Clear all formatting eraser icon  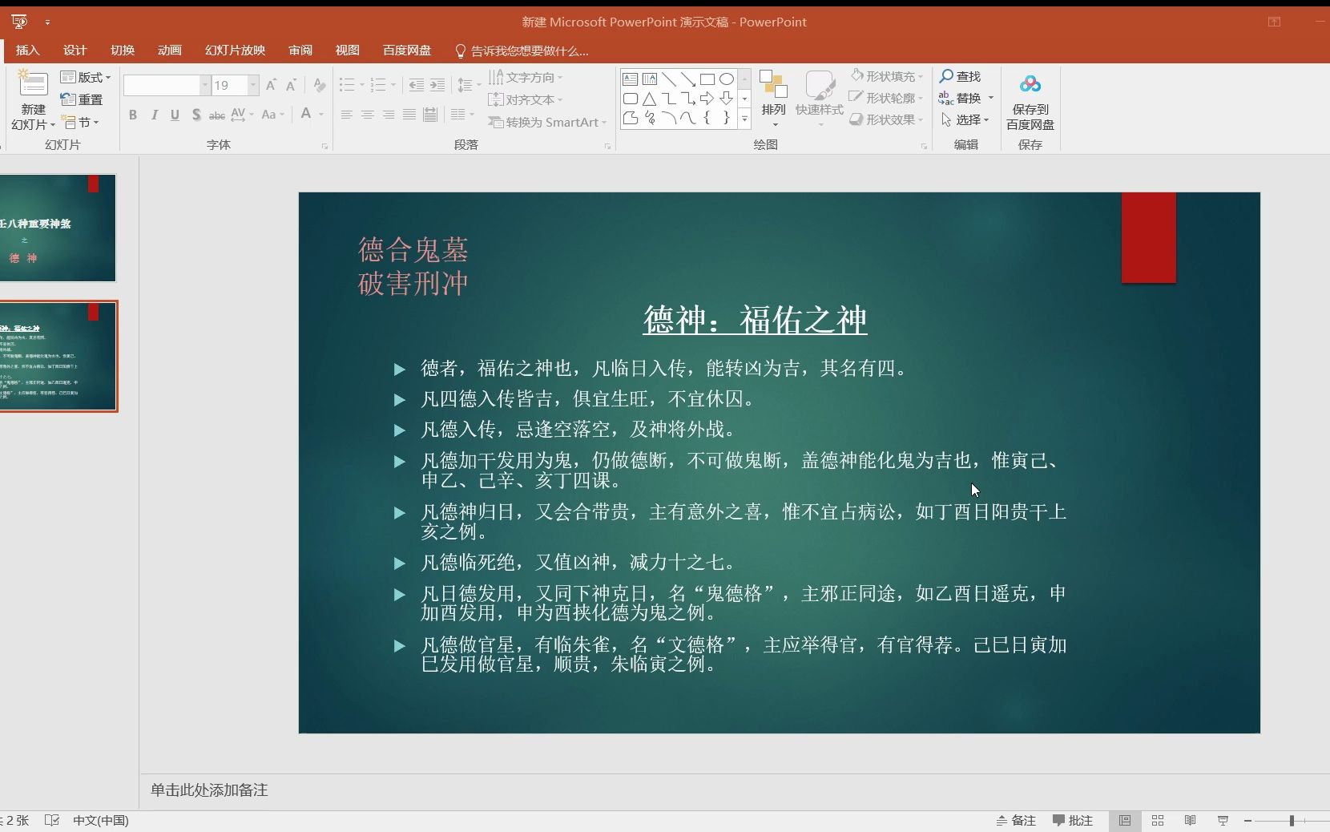320,85
